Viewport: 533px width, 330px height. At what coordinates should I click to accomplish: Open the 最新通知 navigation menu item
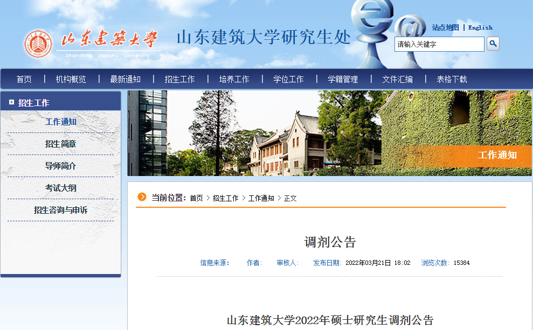[125, 79]
